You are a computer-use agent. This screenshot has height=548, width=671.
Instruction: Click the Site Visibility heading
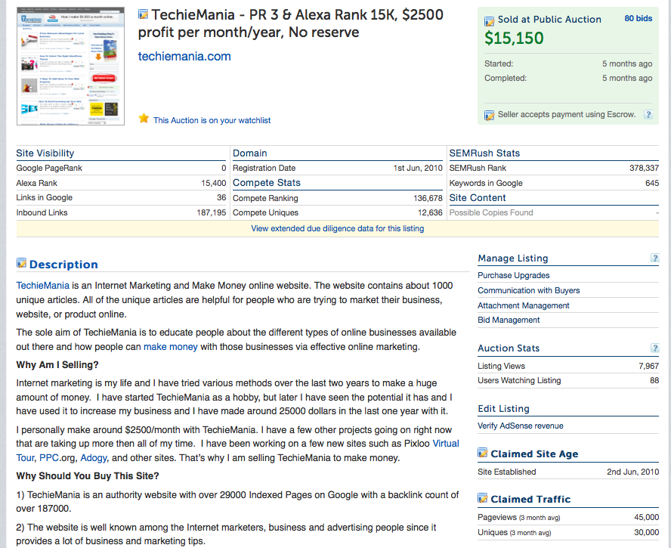tap(45, 153)
